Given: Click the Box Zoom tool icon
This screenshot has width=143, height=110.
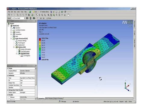Looking at the screenshot, I should coord(45,15).
